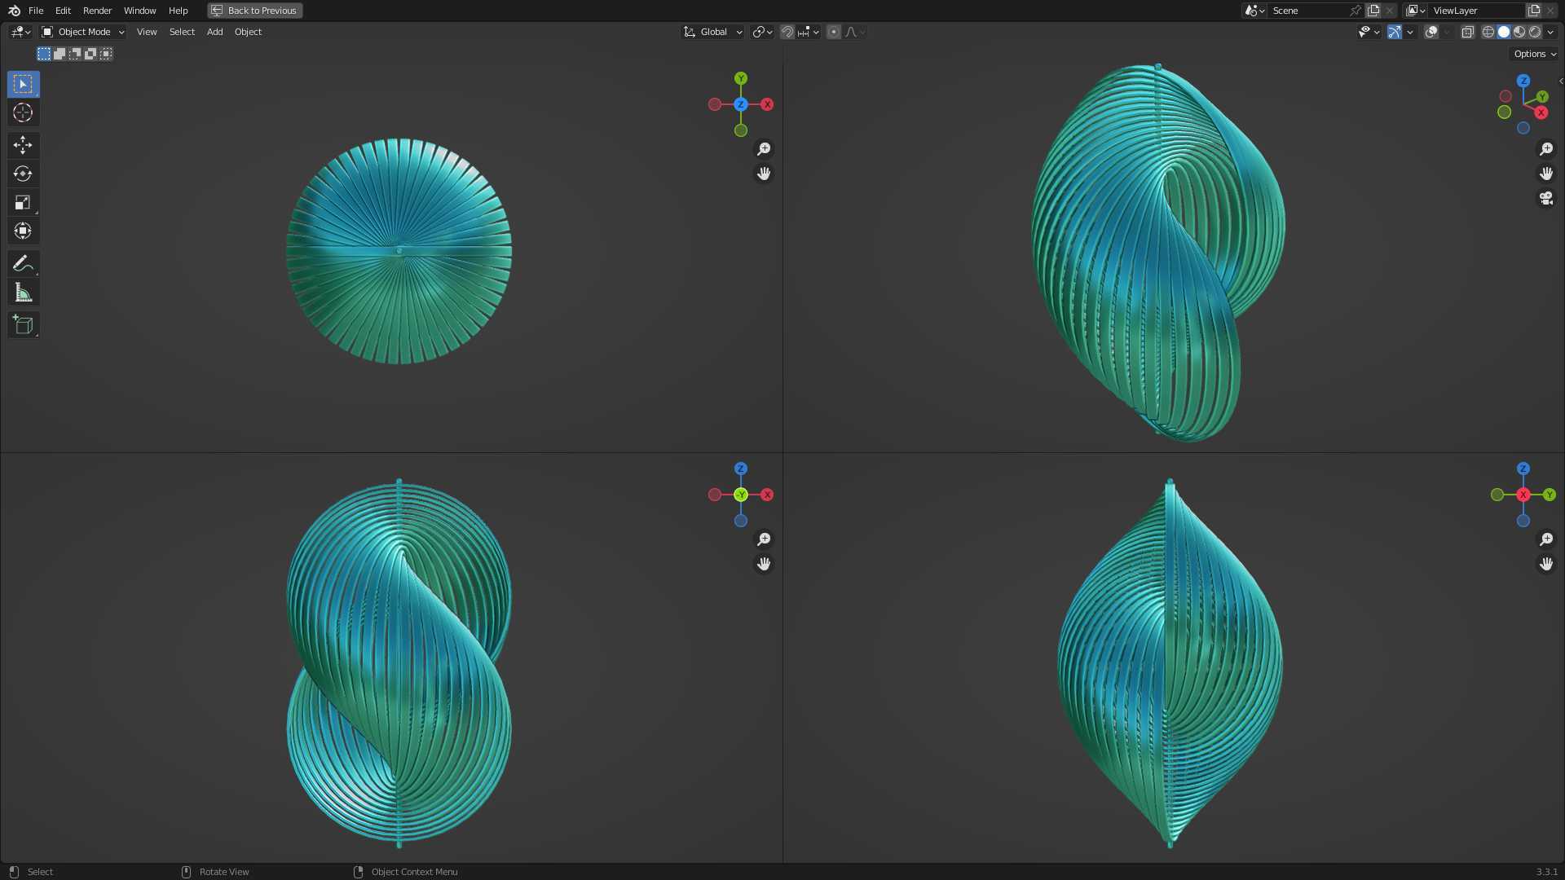Select the Scale tool
This screenshot has width=1565, height=880.
point(23,202)
